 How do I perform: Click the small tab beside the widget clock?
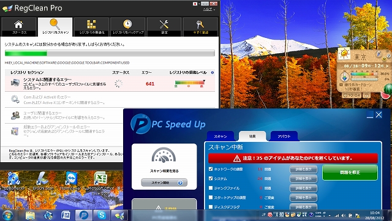pos(366,96)
